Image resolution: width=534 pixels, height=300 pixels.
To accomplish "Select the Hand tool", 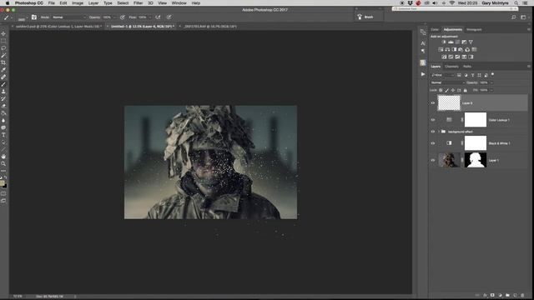I will point(3,157).
